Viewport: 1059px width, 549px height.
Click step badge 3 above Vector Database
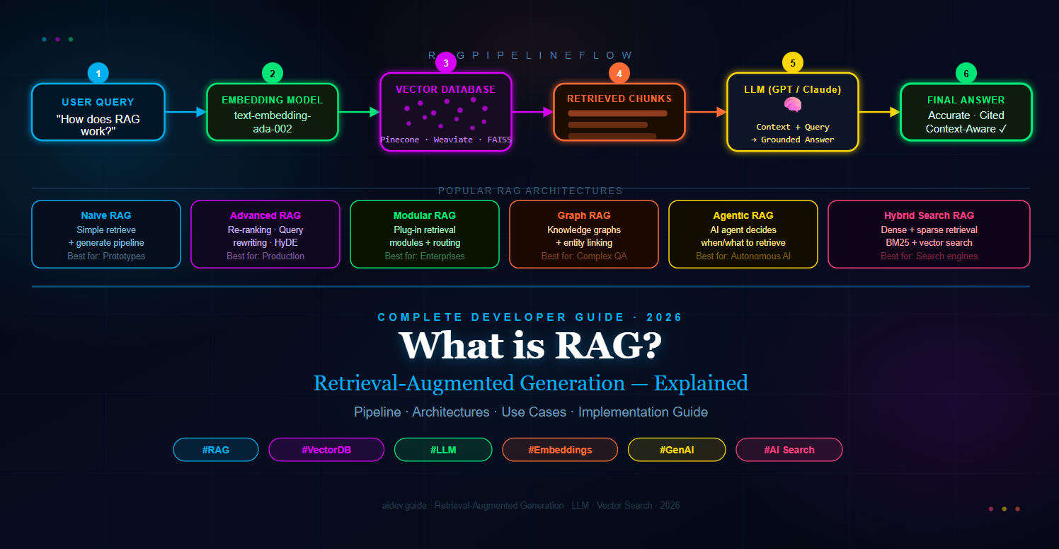click(446, 63)
